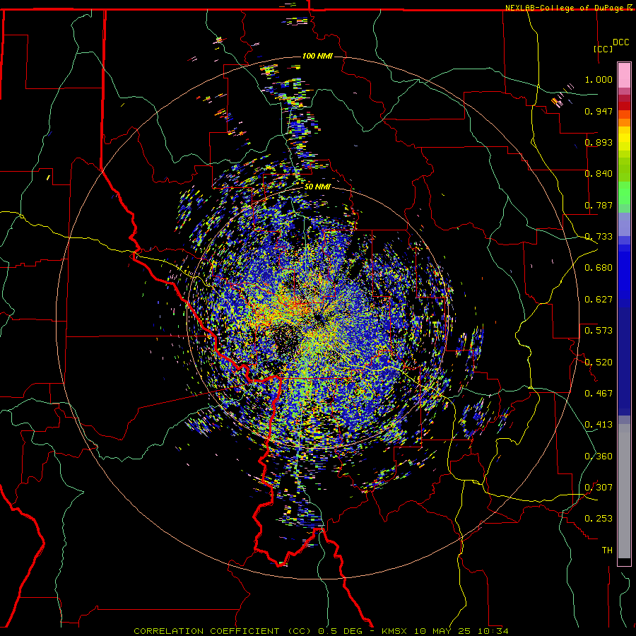The image size is (636, 636).
Task: Click the [CC] units label
Action: (603, 49)
